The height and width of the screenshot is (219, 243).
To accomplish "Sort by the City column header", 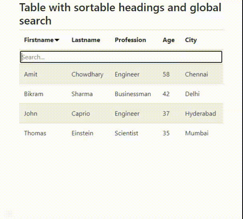I will (191, 40).
